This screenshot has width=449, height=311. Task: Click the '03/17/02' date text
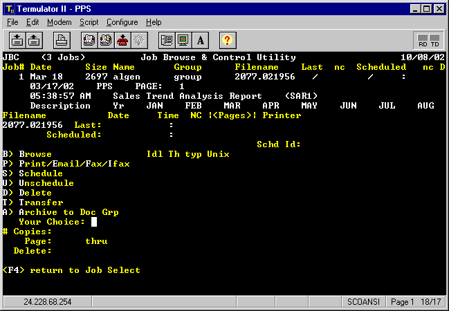pyautogui.click(x=52, y=86)
